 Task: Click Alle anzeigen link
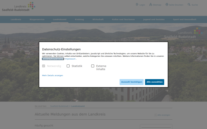click(x=164, y=115)
